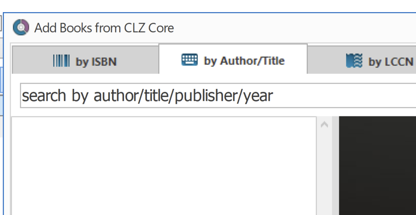Click the placeholder word "search" in the field
The height and width of the screenshot is (215, 416).
click(44, 96)
